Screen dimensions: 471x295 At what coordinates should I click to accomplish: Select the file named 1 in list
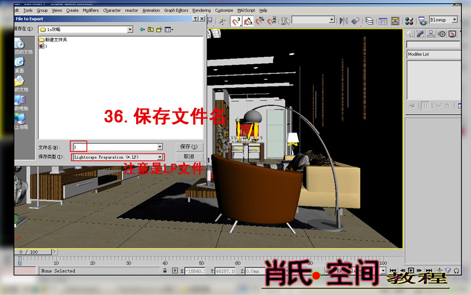43,46
